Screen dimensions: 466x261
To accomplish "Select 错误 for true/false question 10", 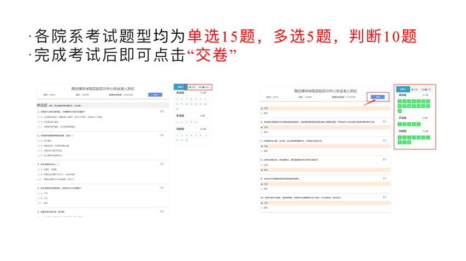I will point(262,208).
